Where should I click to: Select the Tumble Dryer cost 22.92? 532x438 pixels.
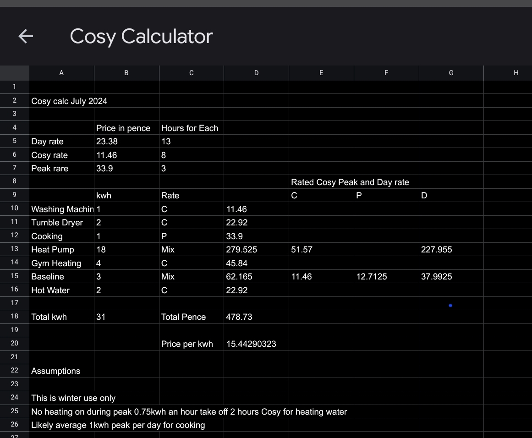point(256,223)
